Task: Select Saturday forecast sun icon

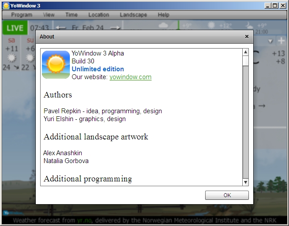Action: pyautogui.click(x=12, y=58)
